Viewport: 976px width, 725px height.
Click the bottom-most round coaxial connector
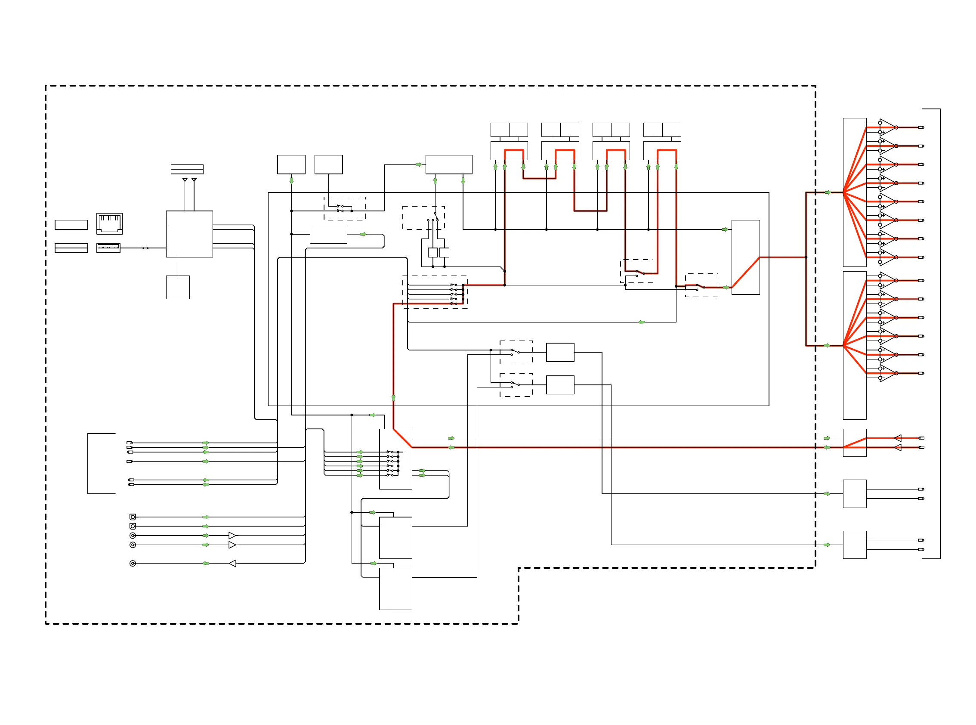point(133,564)
